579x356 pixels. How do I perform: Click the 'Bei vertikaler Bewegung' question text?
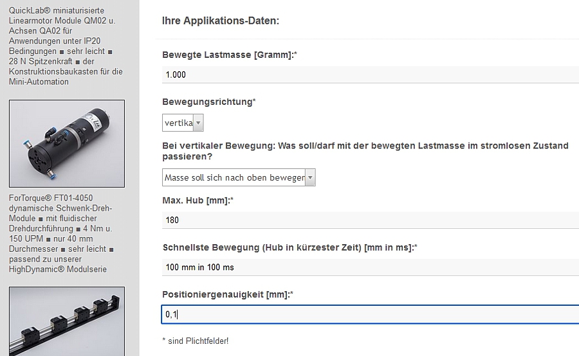(365, 151)
